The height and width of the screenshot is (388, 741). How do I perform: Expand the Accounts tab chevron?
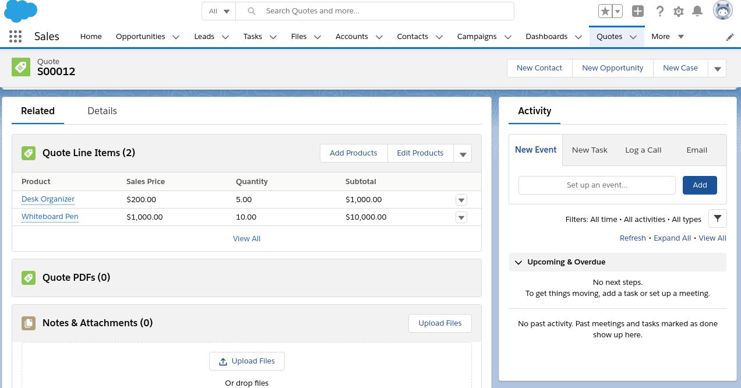click(x=379, y=37)
